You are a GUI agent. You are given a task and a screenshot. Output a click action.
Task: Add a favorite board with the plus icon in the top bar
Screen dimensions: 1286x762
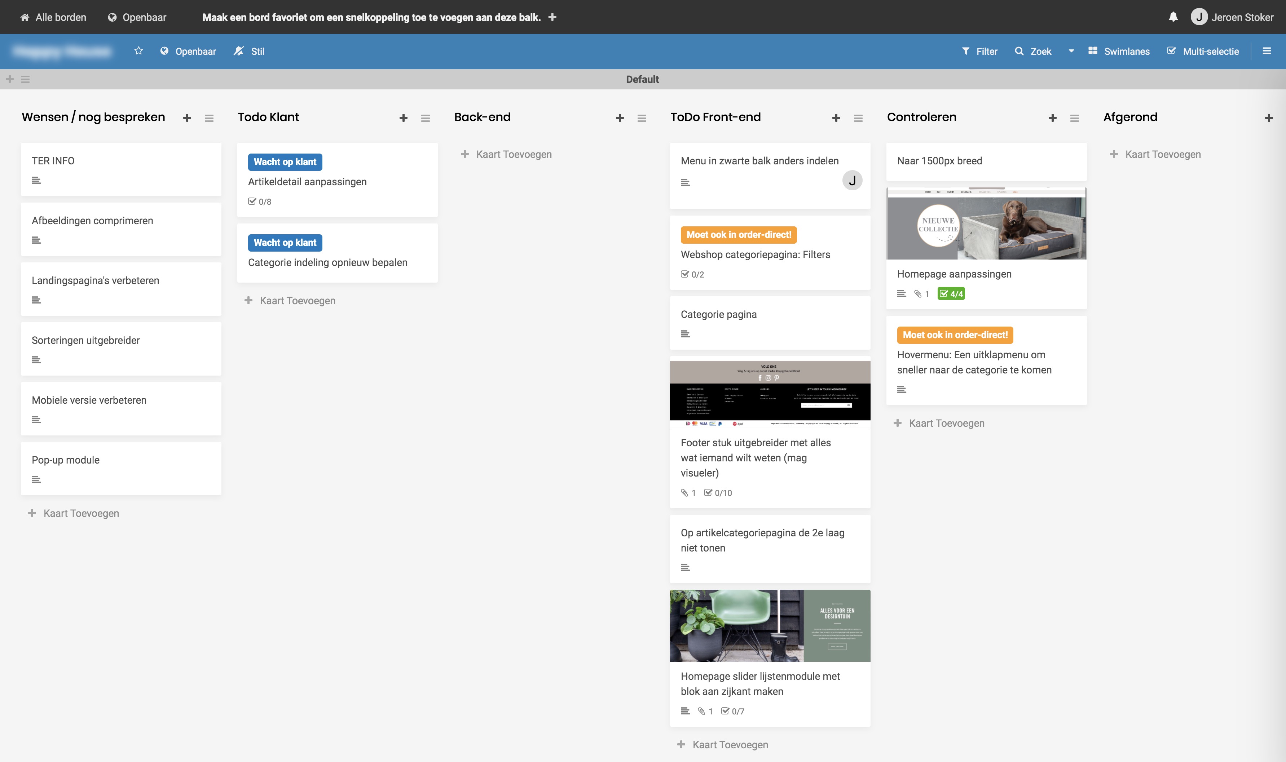click(x=552, y=17)
